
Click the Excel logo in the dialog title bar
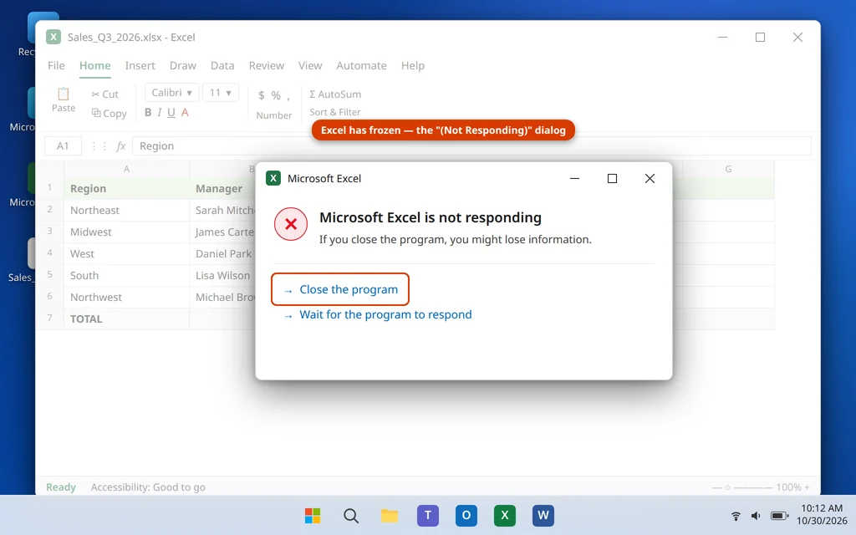(273, 178)
